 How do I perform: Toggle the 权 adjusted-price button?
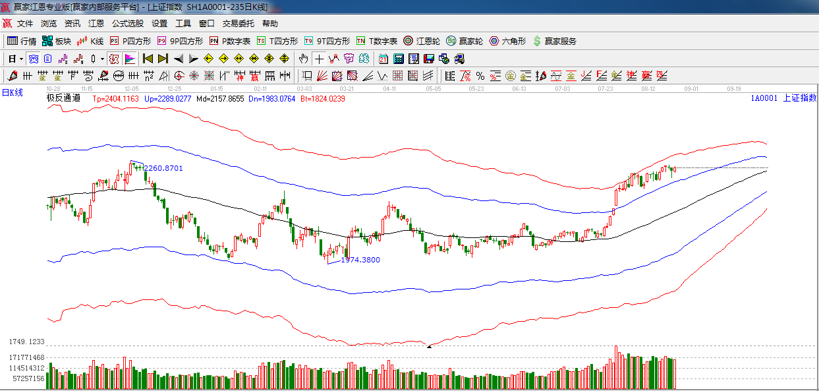point(114,59)
